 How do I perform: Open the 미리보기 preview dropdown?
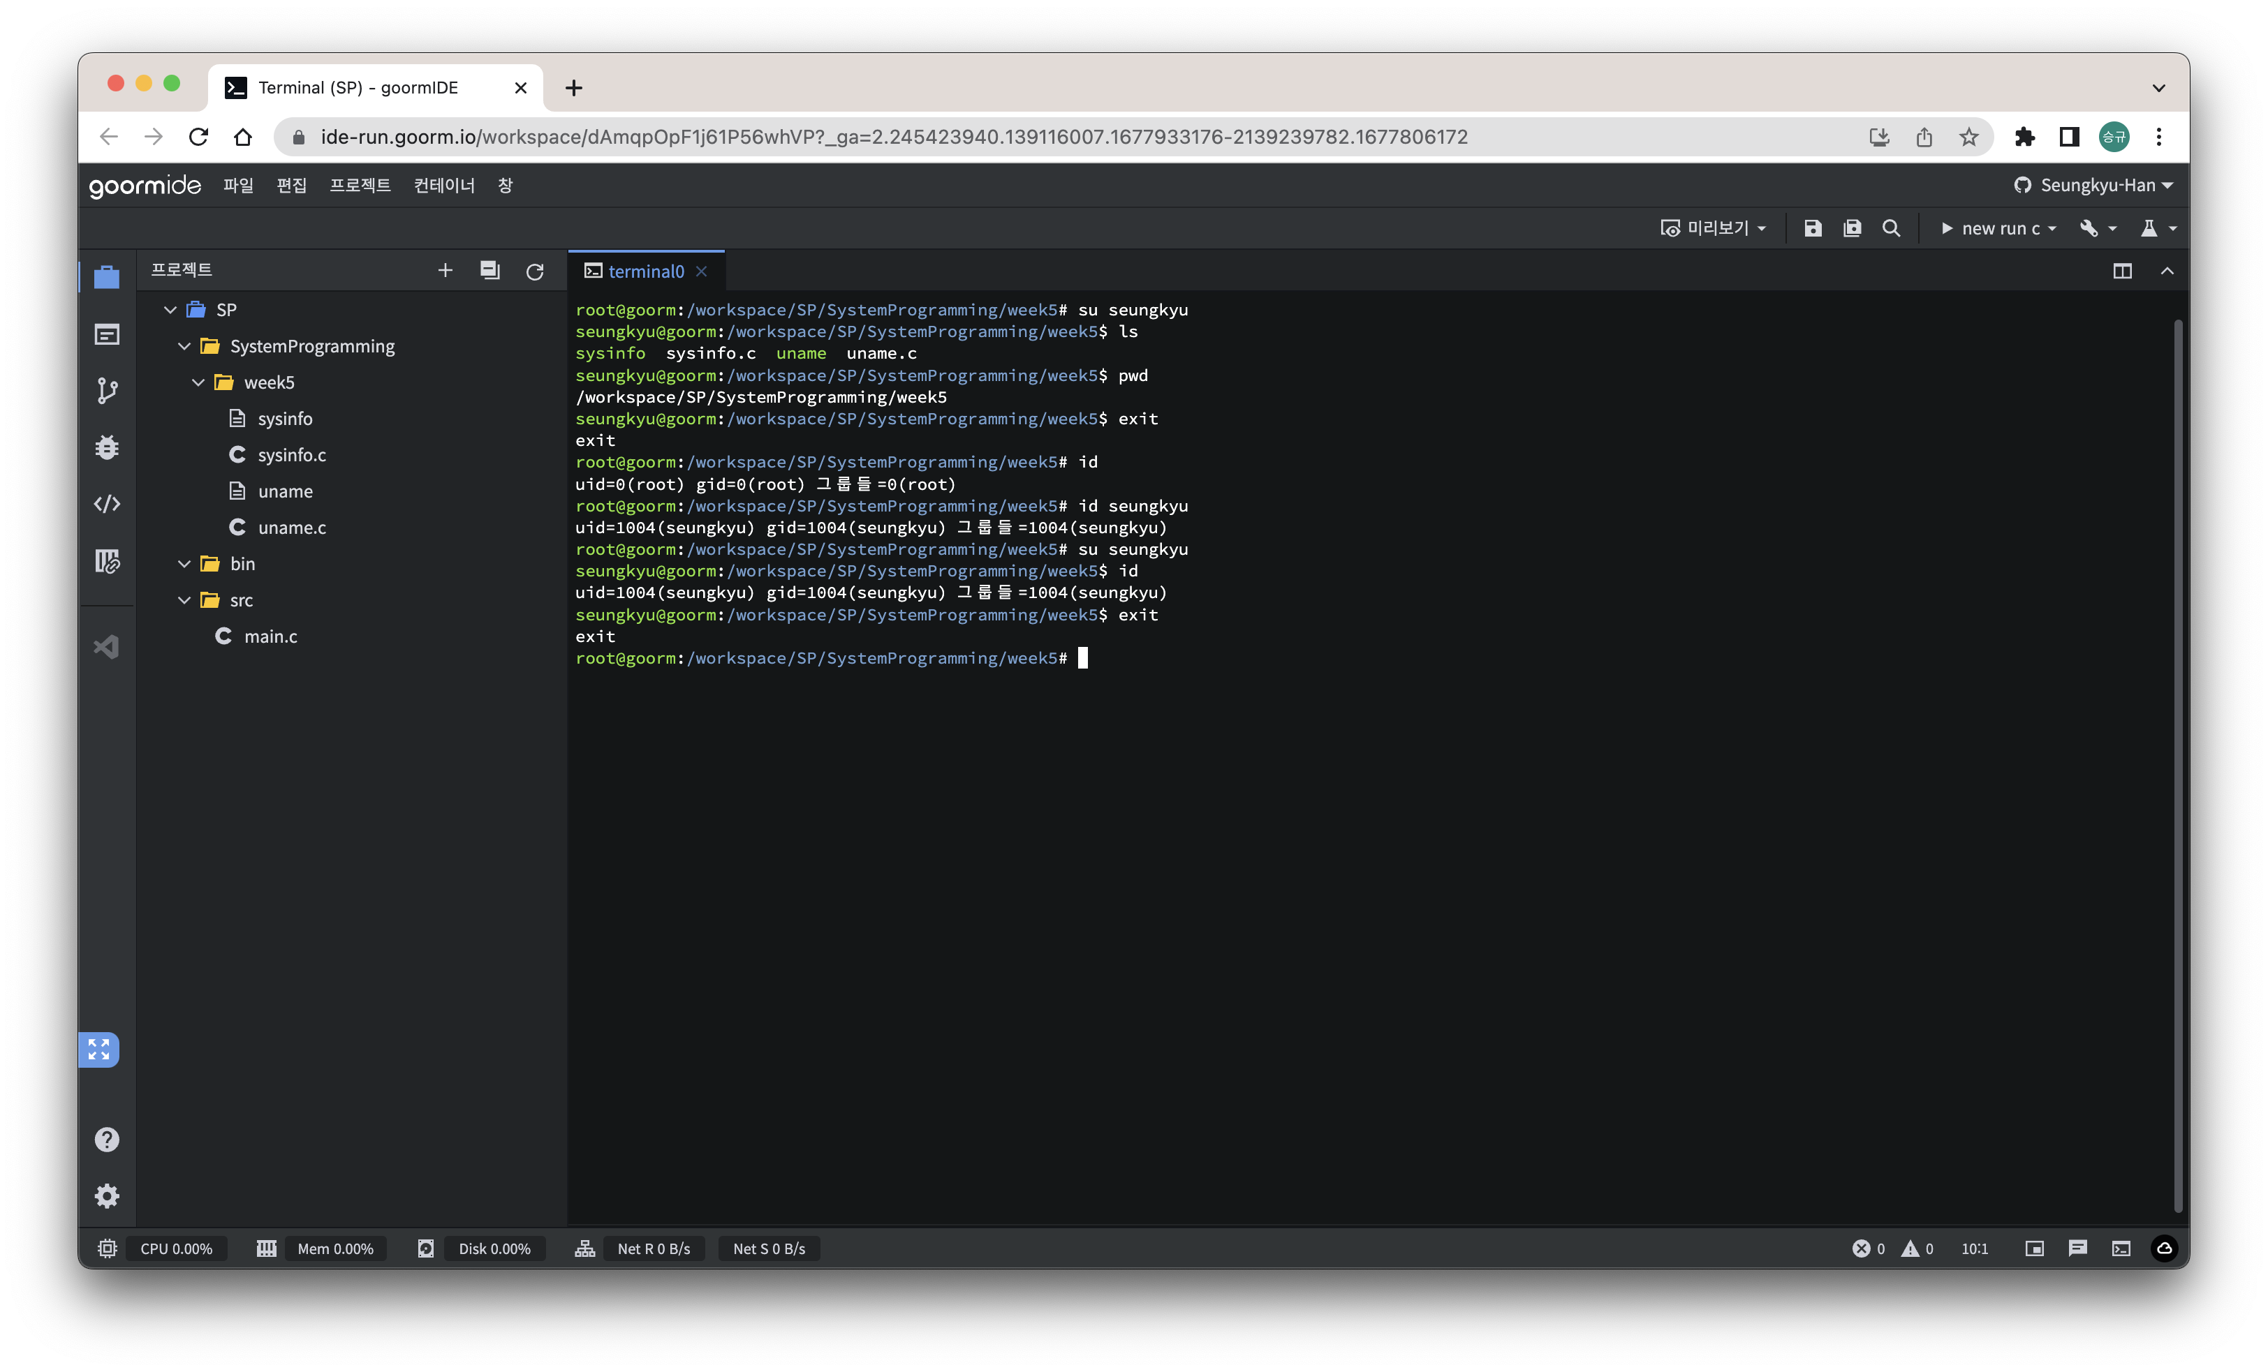click(1713, 228)
